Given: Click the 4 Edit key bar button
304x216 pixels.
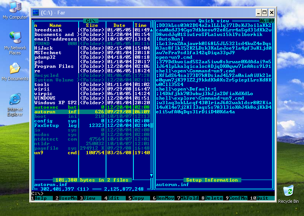Looking at the screenshot, I should coord(115,198).
